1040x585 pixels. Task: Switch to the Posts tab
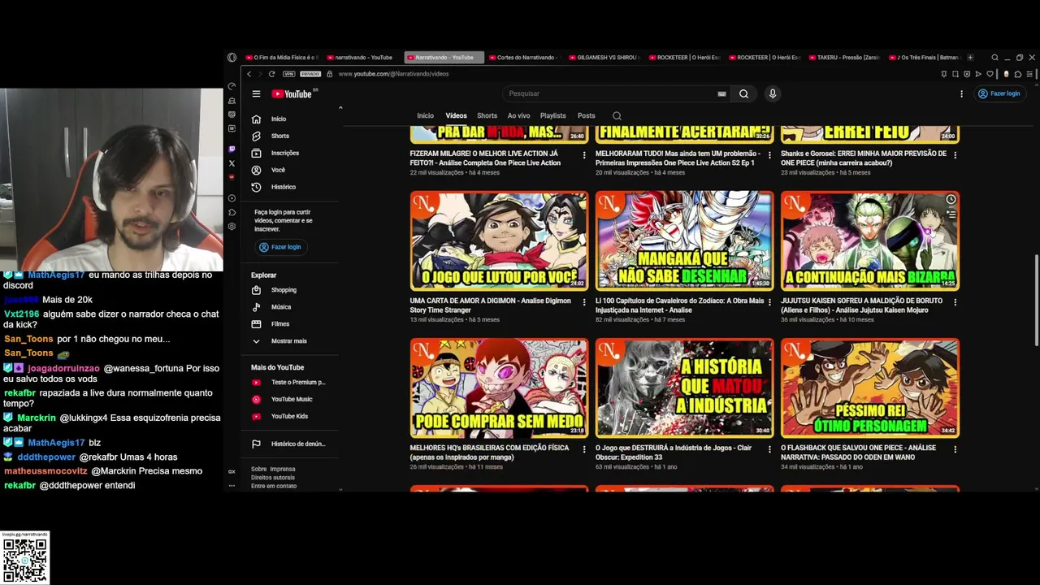pos(587,116)
